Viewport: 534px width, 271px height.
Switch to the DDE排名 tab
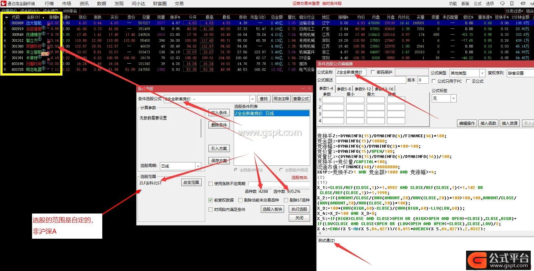click(x=70, y=11)
